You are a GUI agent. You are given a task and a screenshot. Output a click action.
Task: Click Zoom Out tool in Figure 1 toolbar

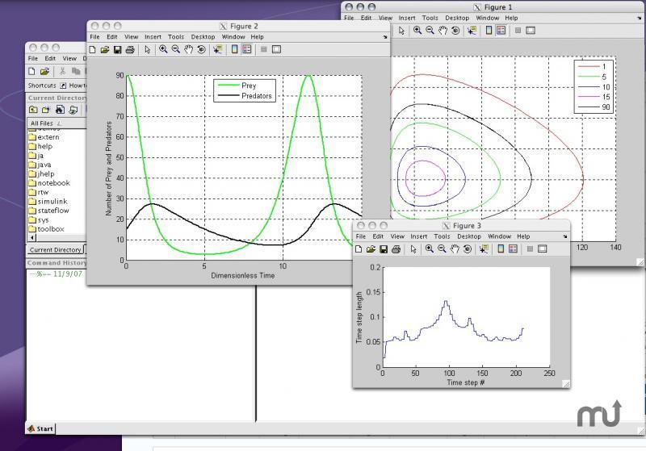point(430,31)
